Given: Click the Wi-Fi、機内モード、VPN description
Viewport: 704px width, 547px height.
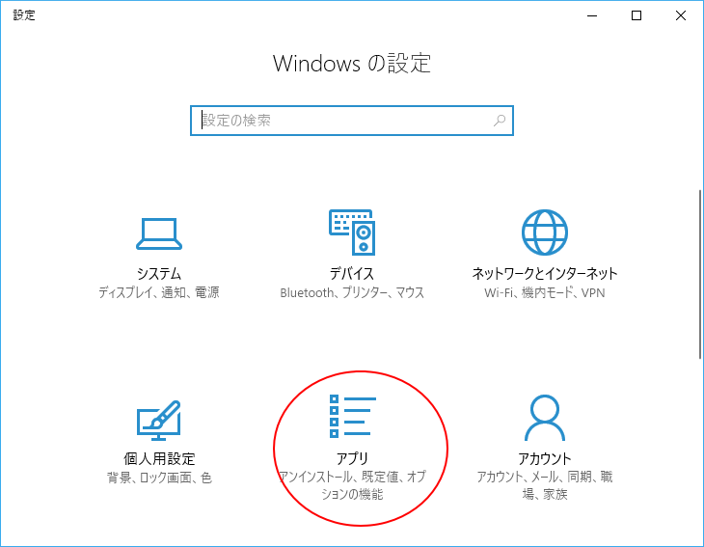Looking at the screenshot, I should (x=545, y=293).
